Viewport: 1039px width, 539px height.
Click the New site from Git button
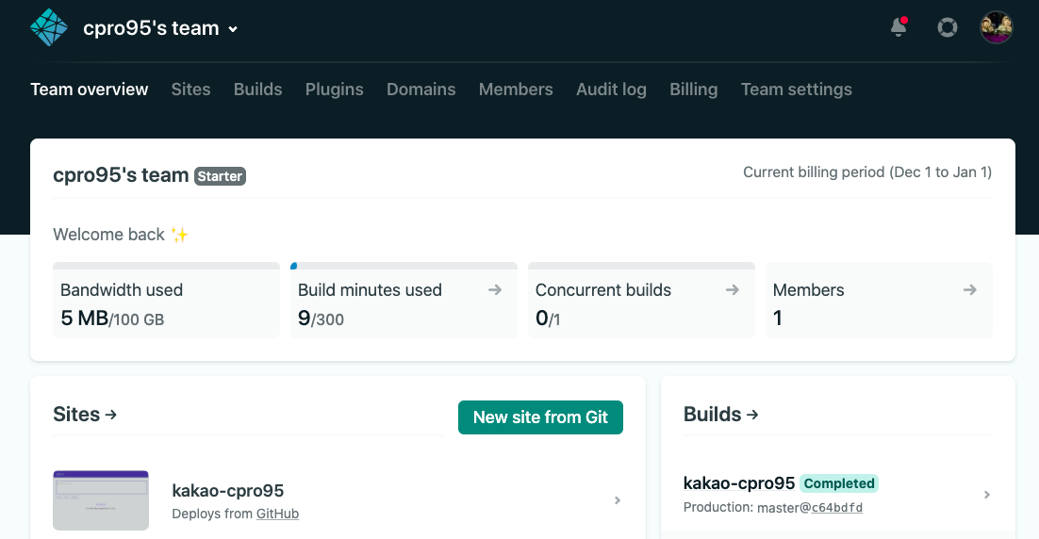pyautogui.click(x=540, y=417)
